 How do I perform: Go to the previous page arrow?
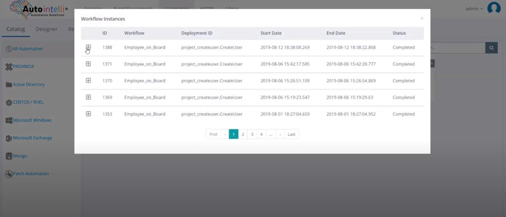coord(225,134)
